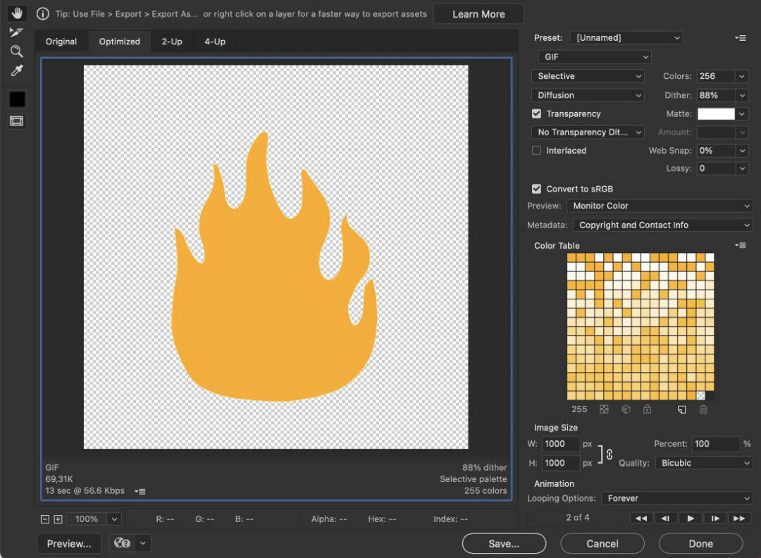Switch to the Original tab

61,42
